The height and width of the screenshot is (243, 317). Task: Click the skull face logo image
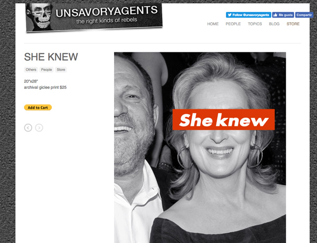[x=40, y=17]
